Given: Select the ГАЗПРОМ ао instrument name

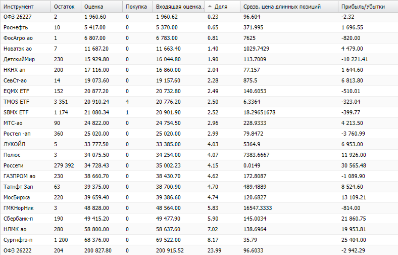Looking at the screenshot, I should (x=19, y=176).
